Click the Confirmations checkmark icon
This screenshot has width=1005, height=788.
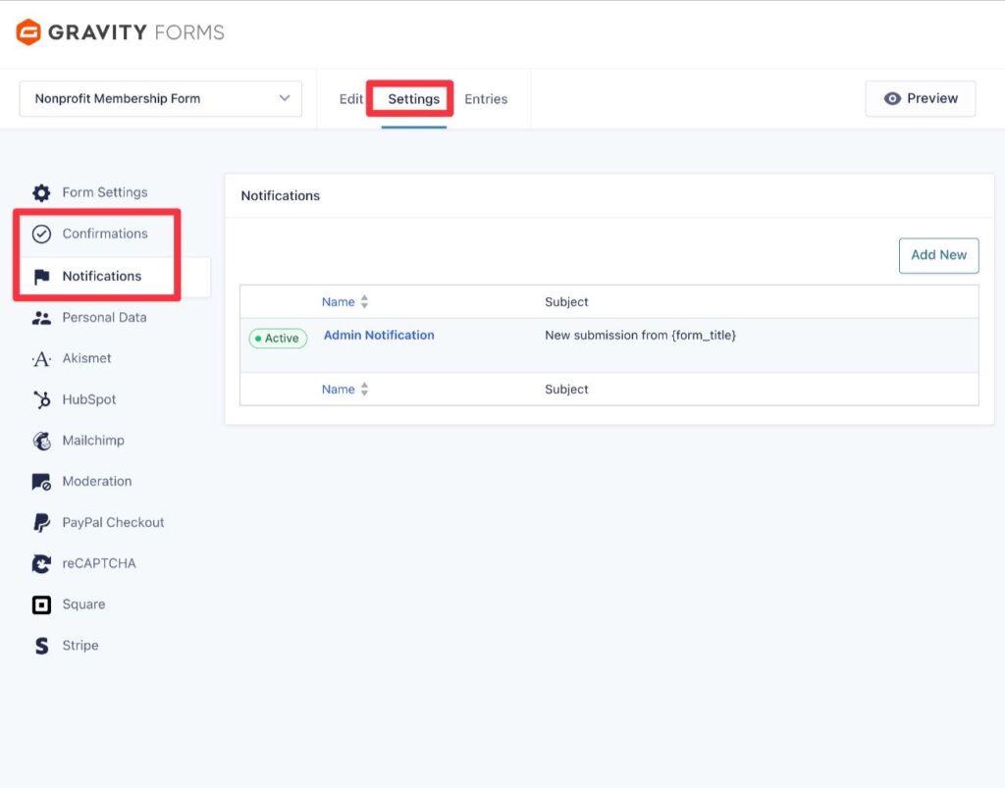(x=41, y=234)
